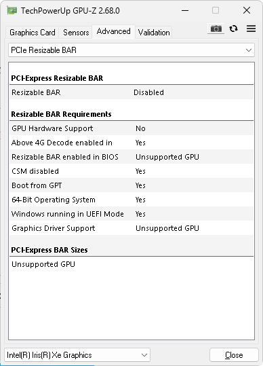Expand the PCIe Resizable BAR dropdown
The width and height of the screenshot is (263, 366).
[131, 50]
